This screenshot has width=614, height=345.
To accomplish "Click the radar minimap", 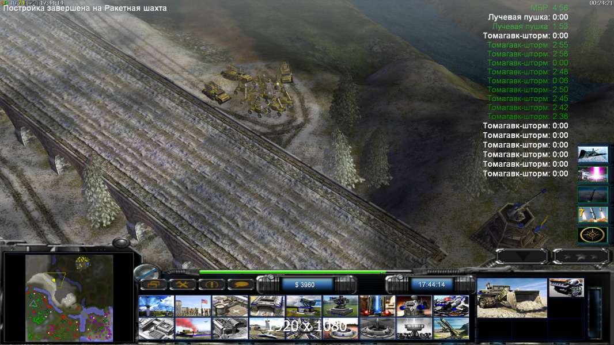I will (69, 298).
